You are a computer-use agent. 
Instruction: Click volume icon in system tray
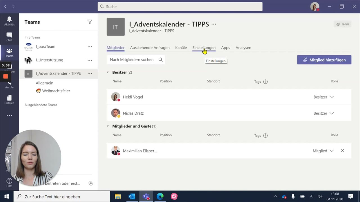click(320, 196)
